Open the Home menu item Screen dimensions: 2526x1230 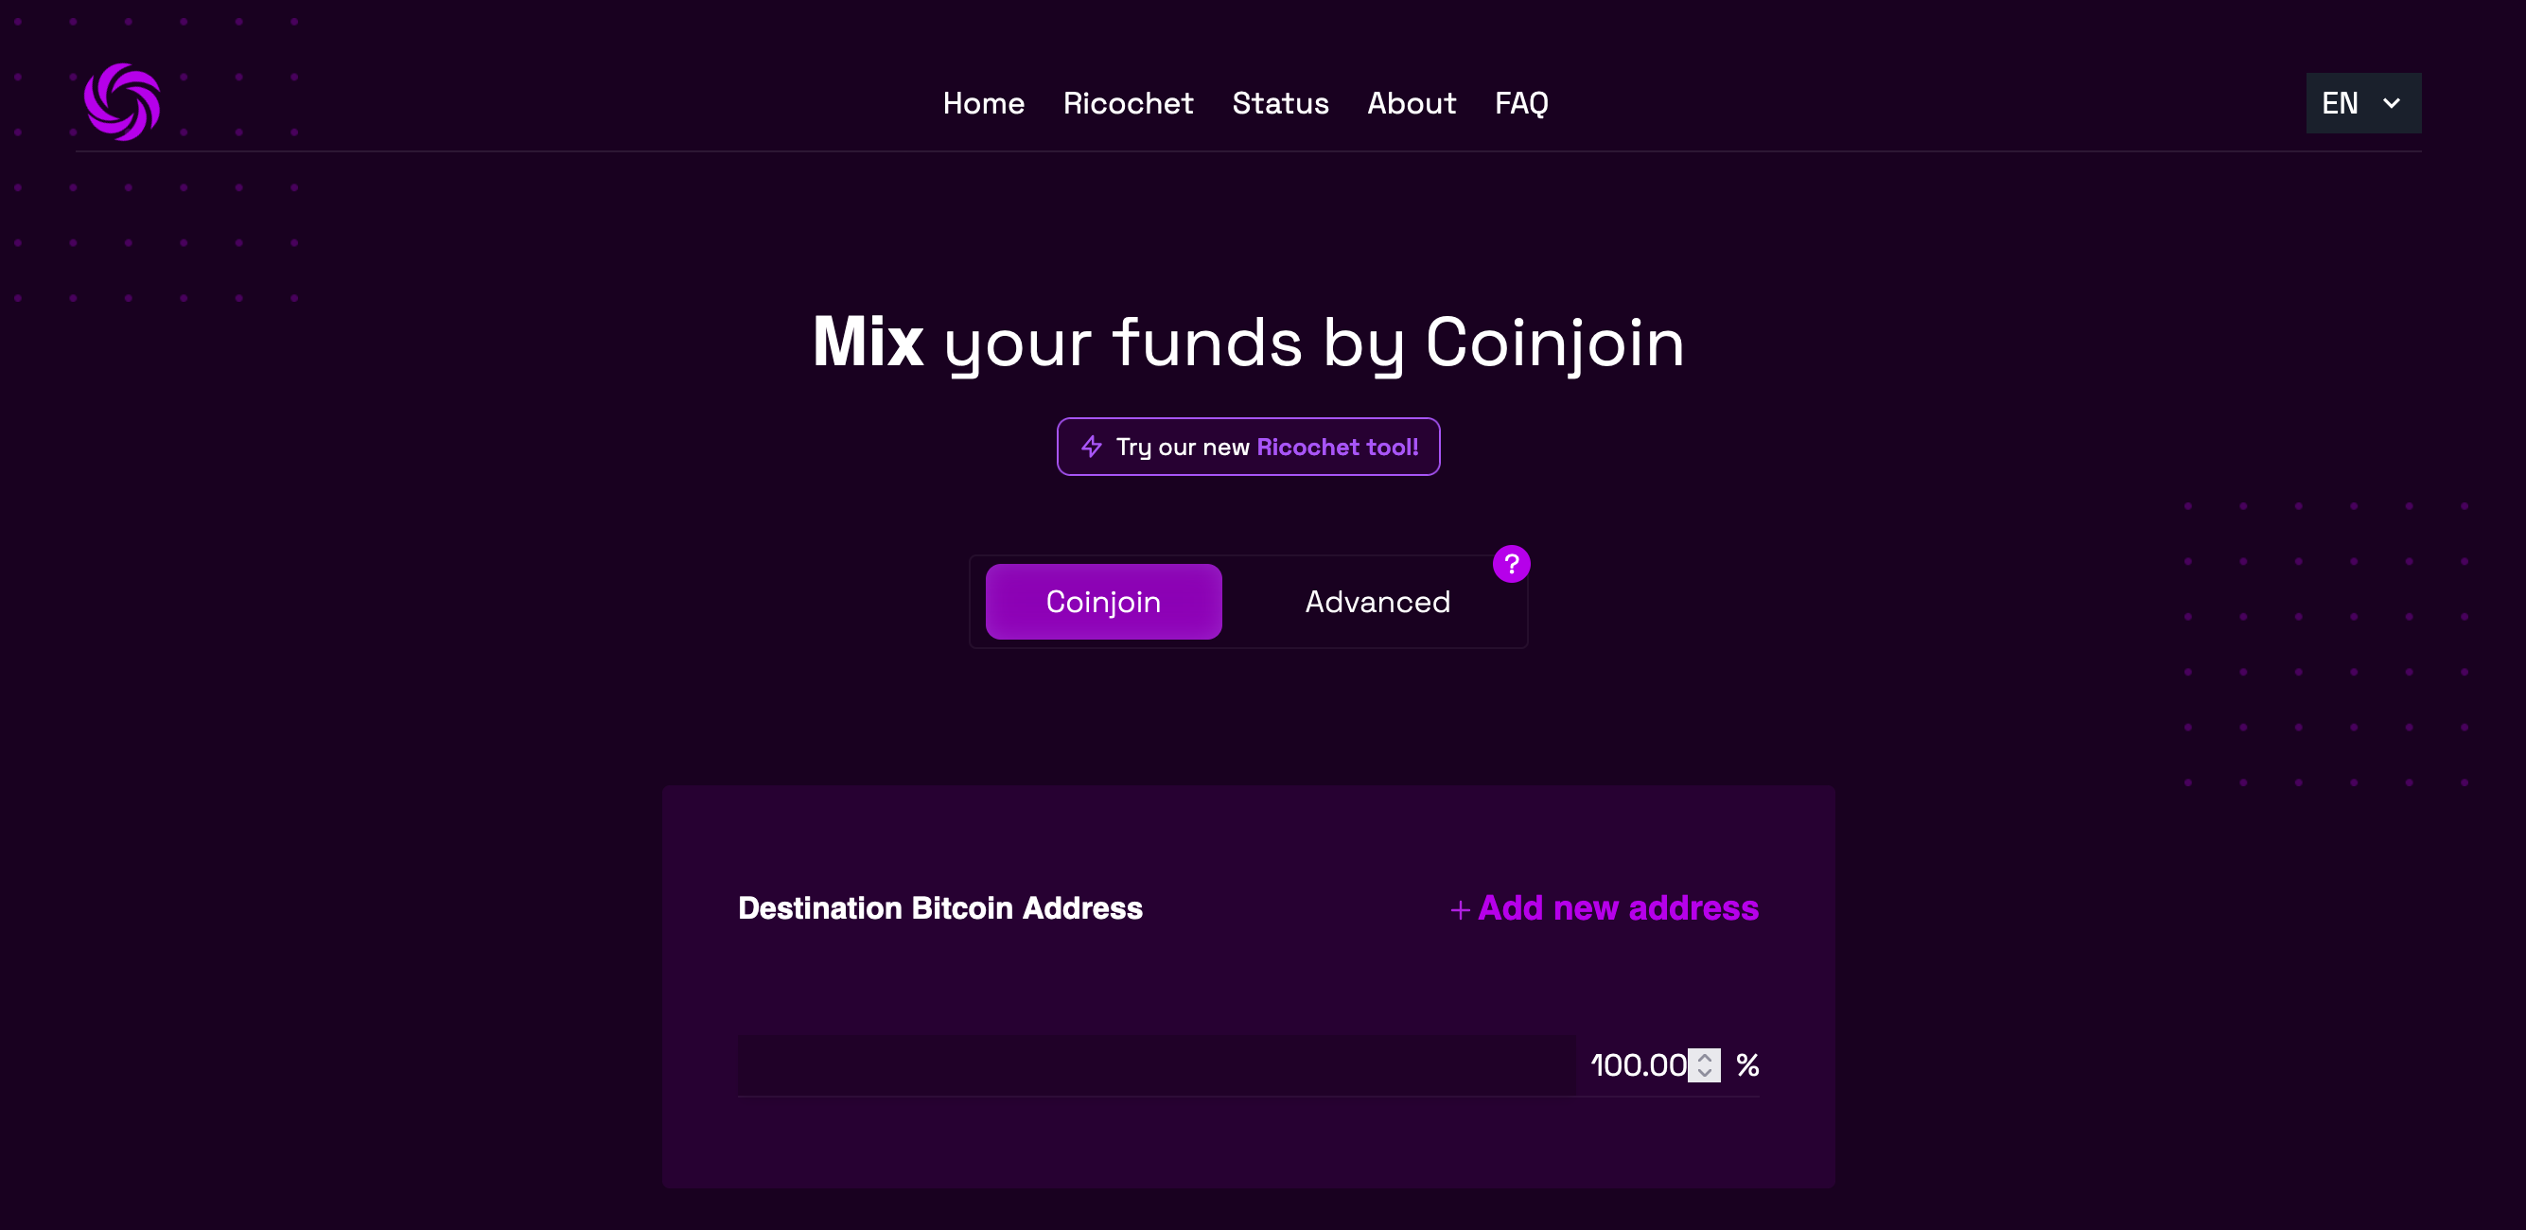click(x=983, y=103)
